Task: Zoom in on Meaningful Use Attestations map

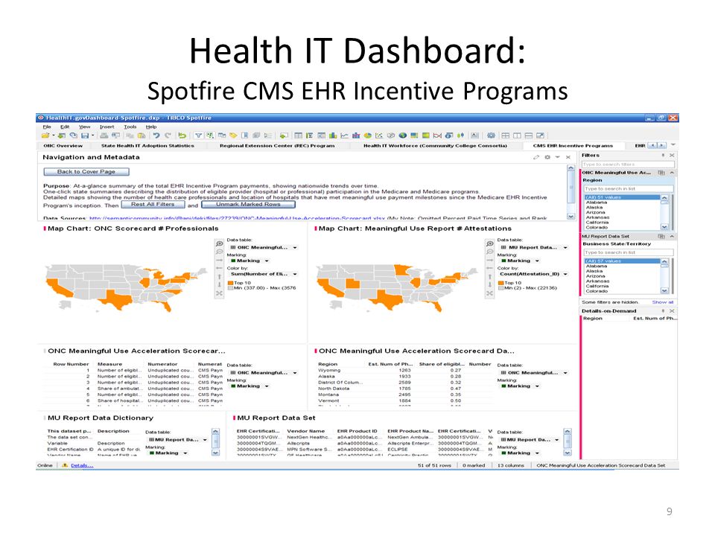Action: pos(490,243)
